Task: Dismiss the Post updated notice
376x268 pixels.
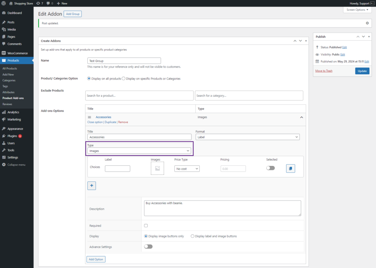Action: [367, 23]
